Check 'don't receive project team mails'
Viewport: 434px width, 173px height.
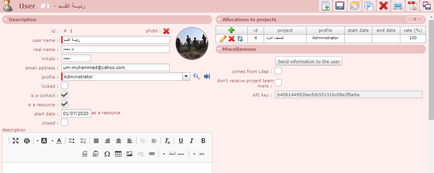click(278, 82)
